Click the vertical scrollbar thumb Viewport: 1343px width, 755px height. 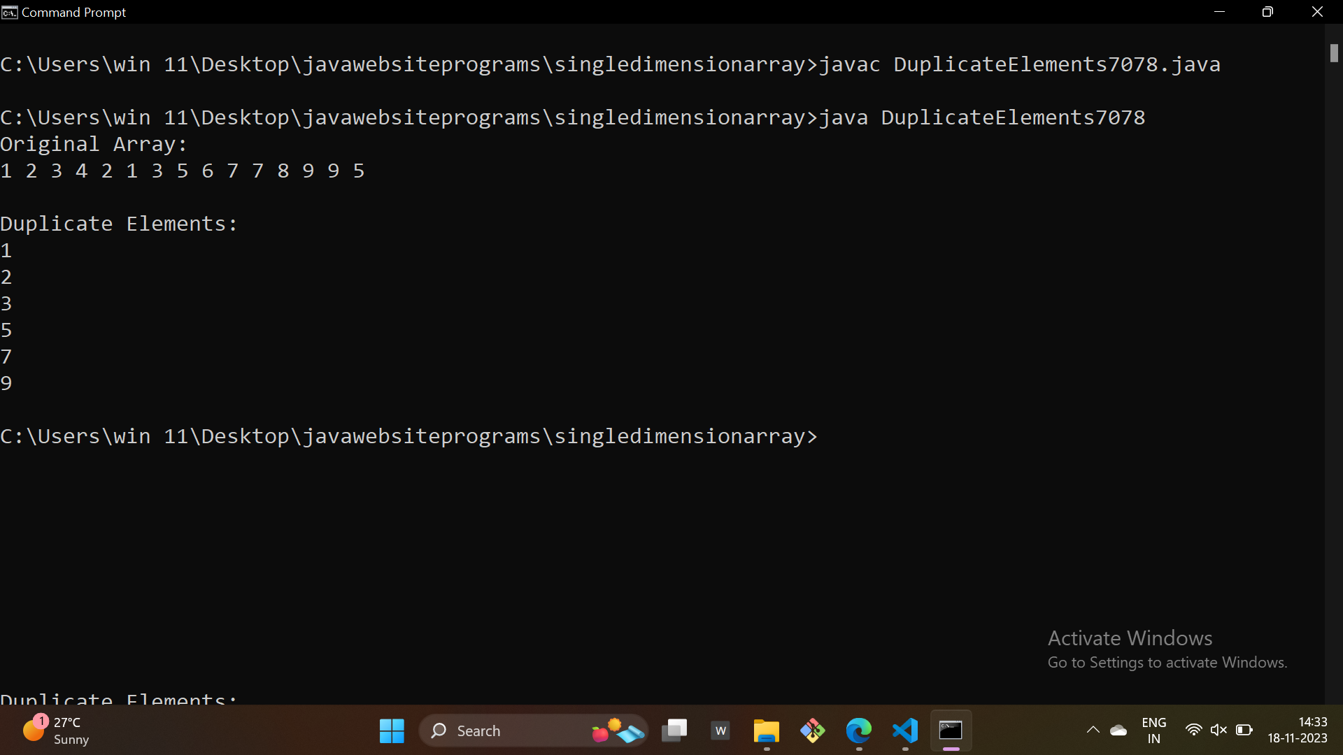(x=1334, y=53)
